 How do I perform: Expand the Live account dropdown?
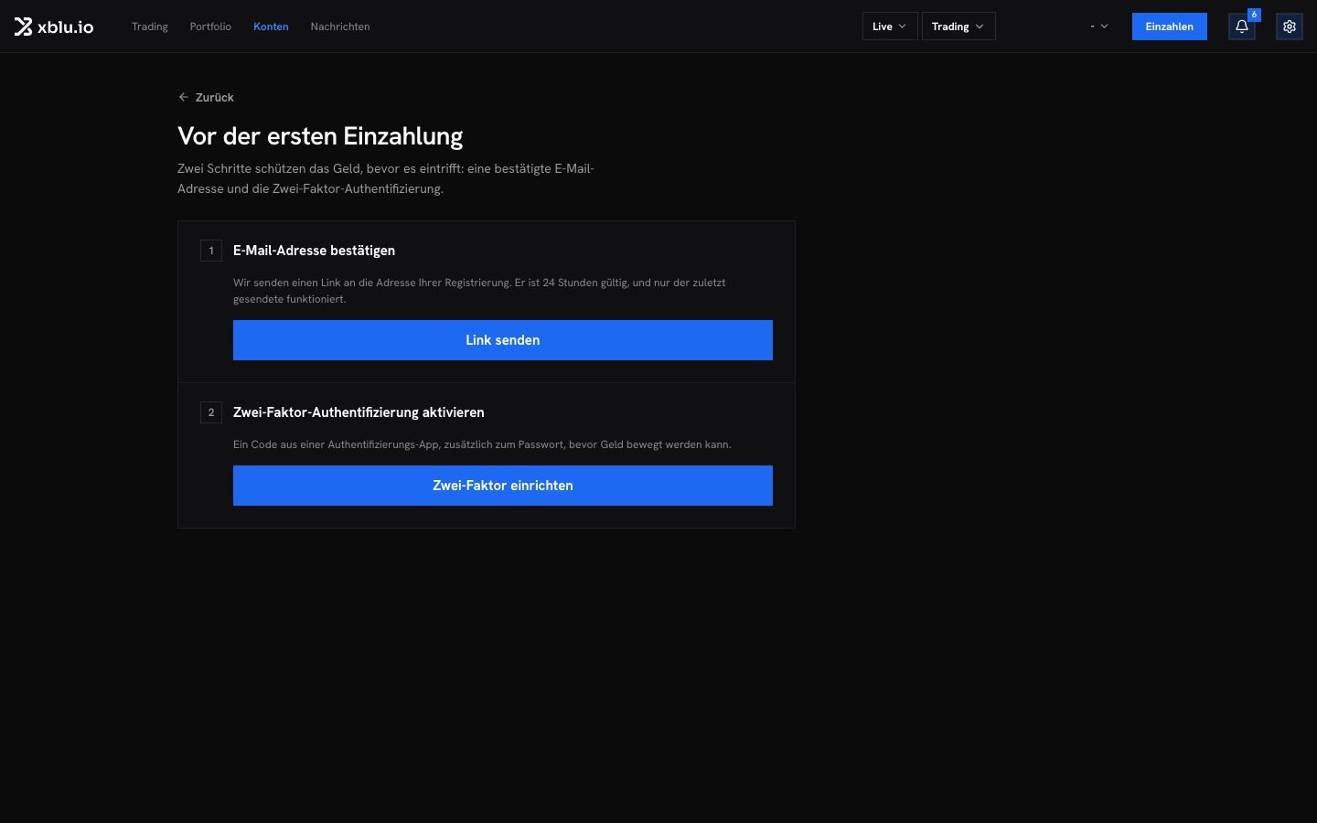pos(890,27)
